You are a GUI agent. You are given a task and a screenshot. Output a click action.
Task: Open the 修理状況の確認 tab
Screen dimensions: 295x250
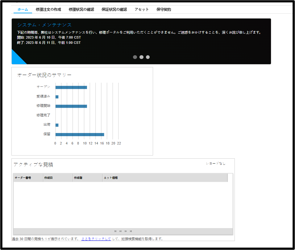tap(81, 9)
